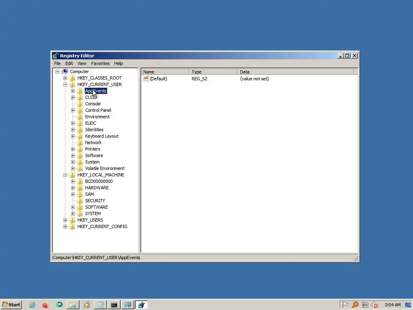Expand the Control Panel key
Viewport: 413px width, 310px height.
pos(73,110)
